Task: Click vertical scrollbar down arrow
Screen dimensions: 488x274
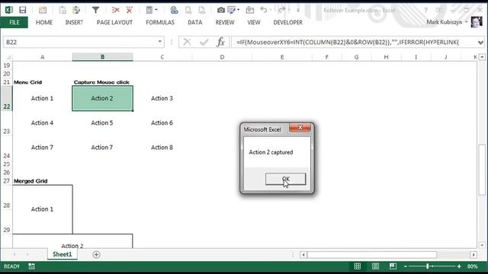Action: click(x=482, y=245)
